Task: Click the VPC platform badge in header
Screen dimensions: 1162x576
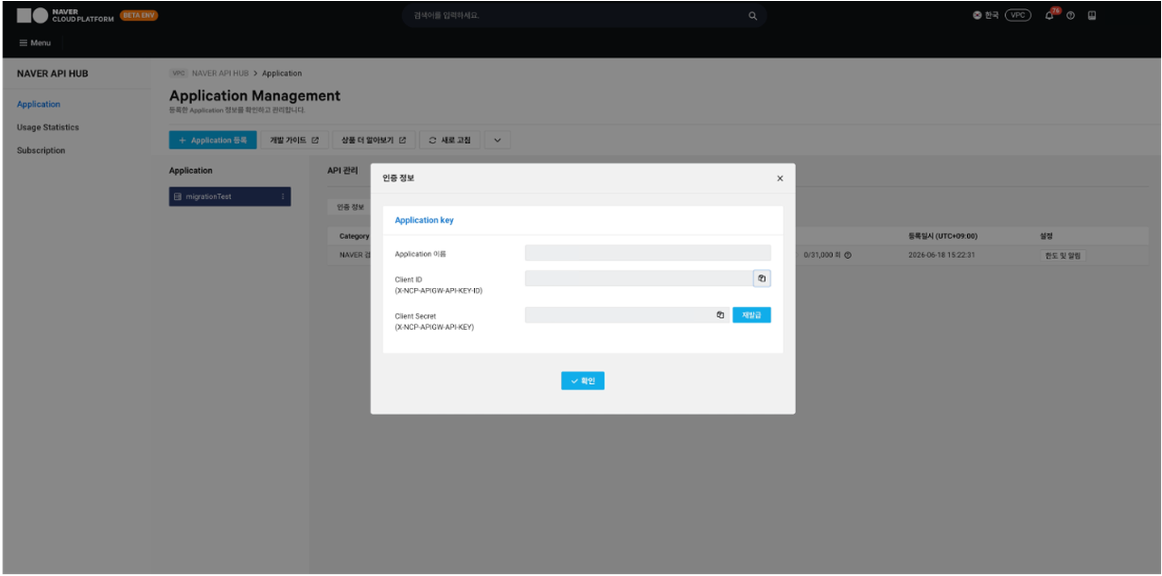Action: click(x=1018, y=15)
